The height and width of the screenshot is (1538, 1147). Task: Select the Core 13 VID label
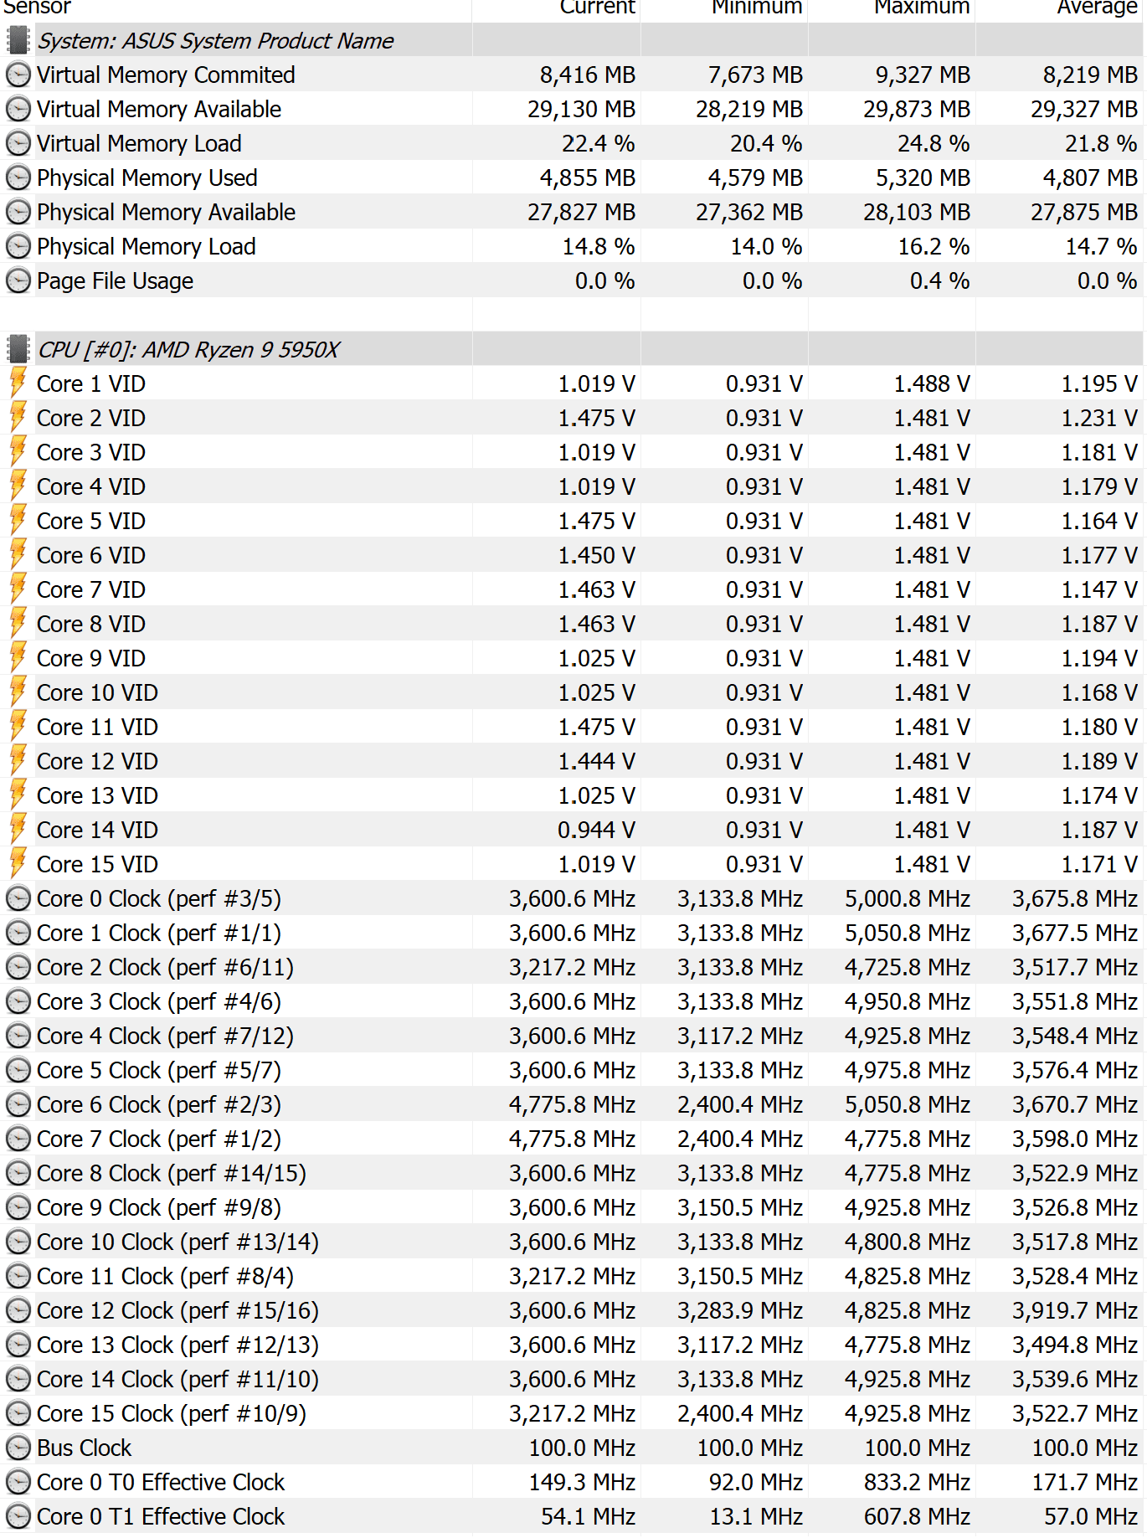point(97,795)
